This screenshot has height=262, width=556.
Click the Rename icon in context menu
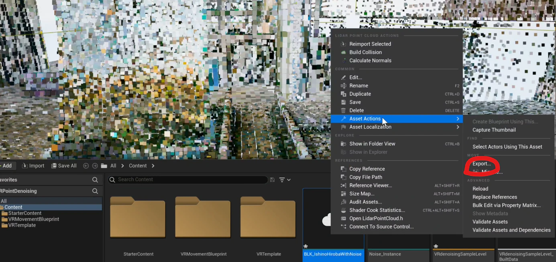(343, 86)
